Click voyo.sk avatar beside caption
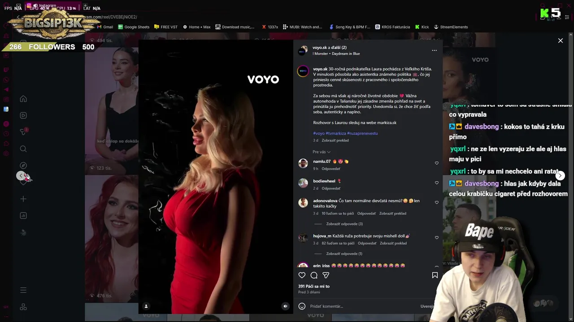 [303, 72]
